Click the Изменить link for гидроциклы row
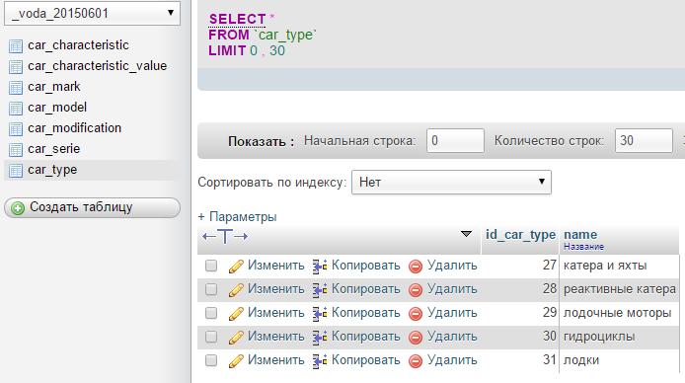The height and width of the screenshot is (383, 685). pyautogui.click(x=276, y=337)
